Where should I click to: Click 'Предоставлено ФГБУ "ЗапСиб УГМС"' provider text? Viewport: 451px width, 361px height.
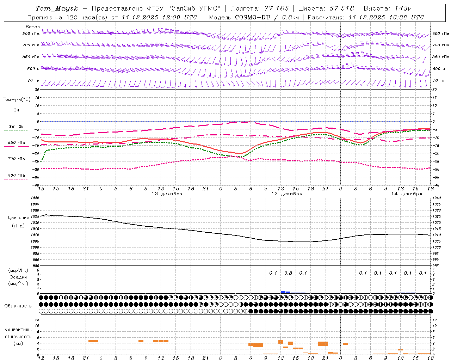coord(156,8)
